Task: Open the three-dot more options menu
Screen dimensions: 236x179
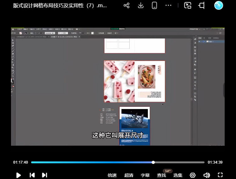Action: pyautogui.click(x=169, y=6)
